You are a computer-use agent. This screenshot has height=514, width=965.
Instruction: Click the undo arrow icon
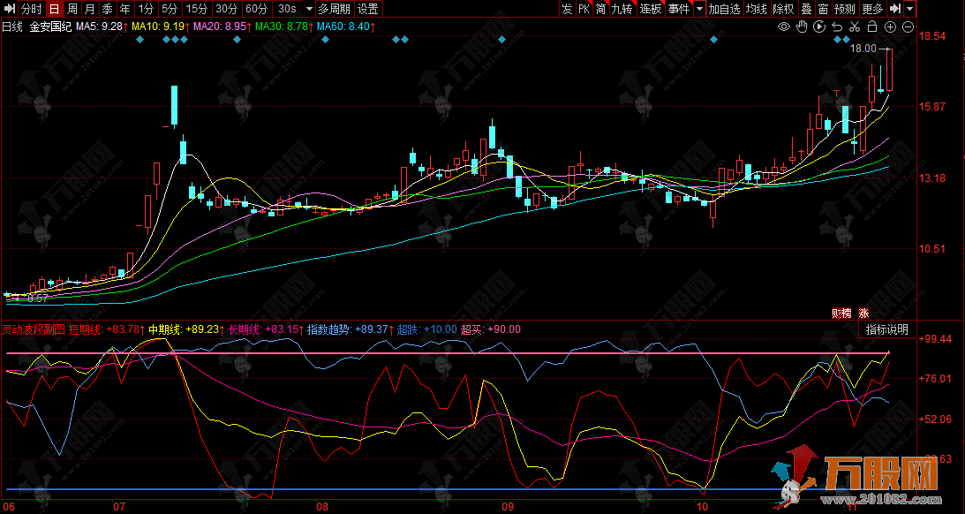click(x=837, y=27)
